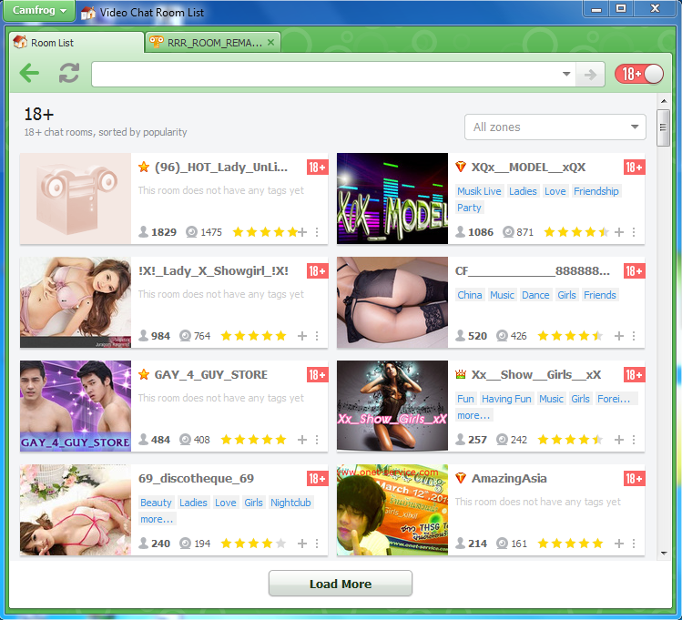Add !X!_Lady_X_Showgirl_!X! room with plus
This screenshot has height=620, width=682.
point(302,336)
